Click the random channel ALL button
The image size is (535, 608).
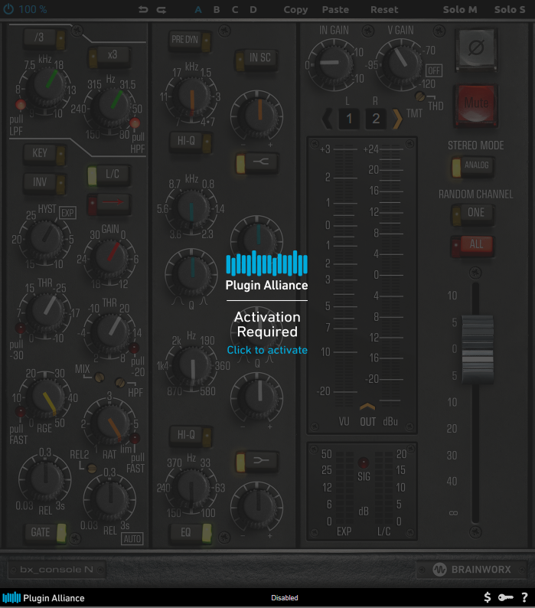[472, 246]
